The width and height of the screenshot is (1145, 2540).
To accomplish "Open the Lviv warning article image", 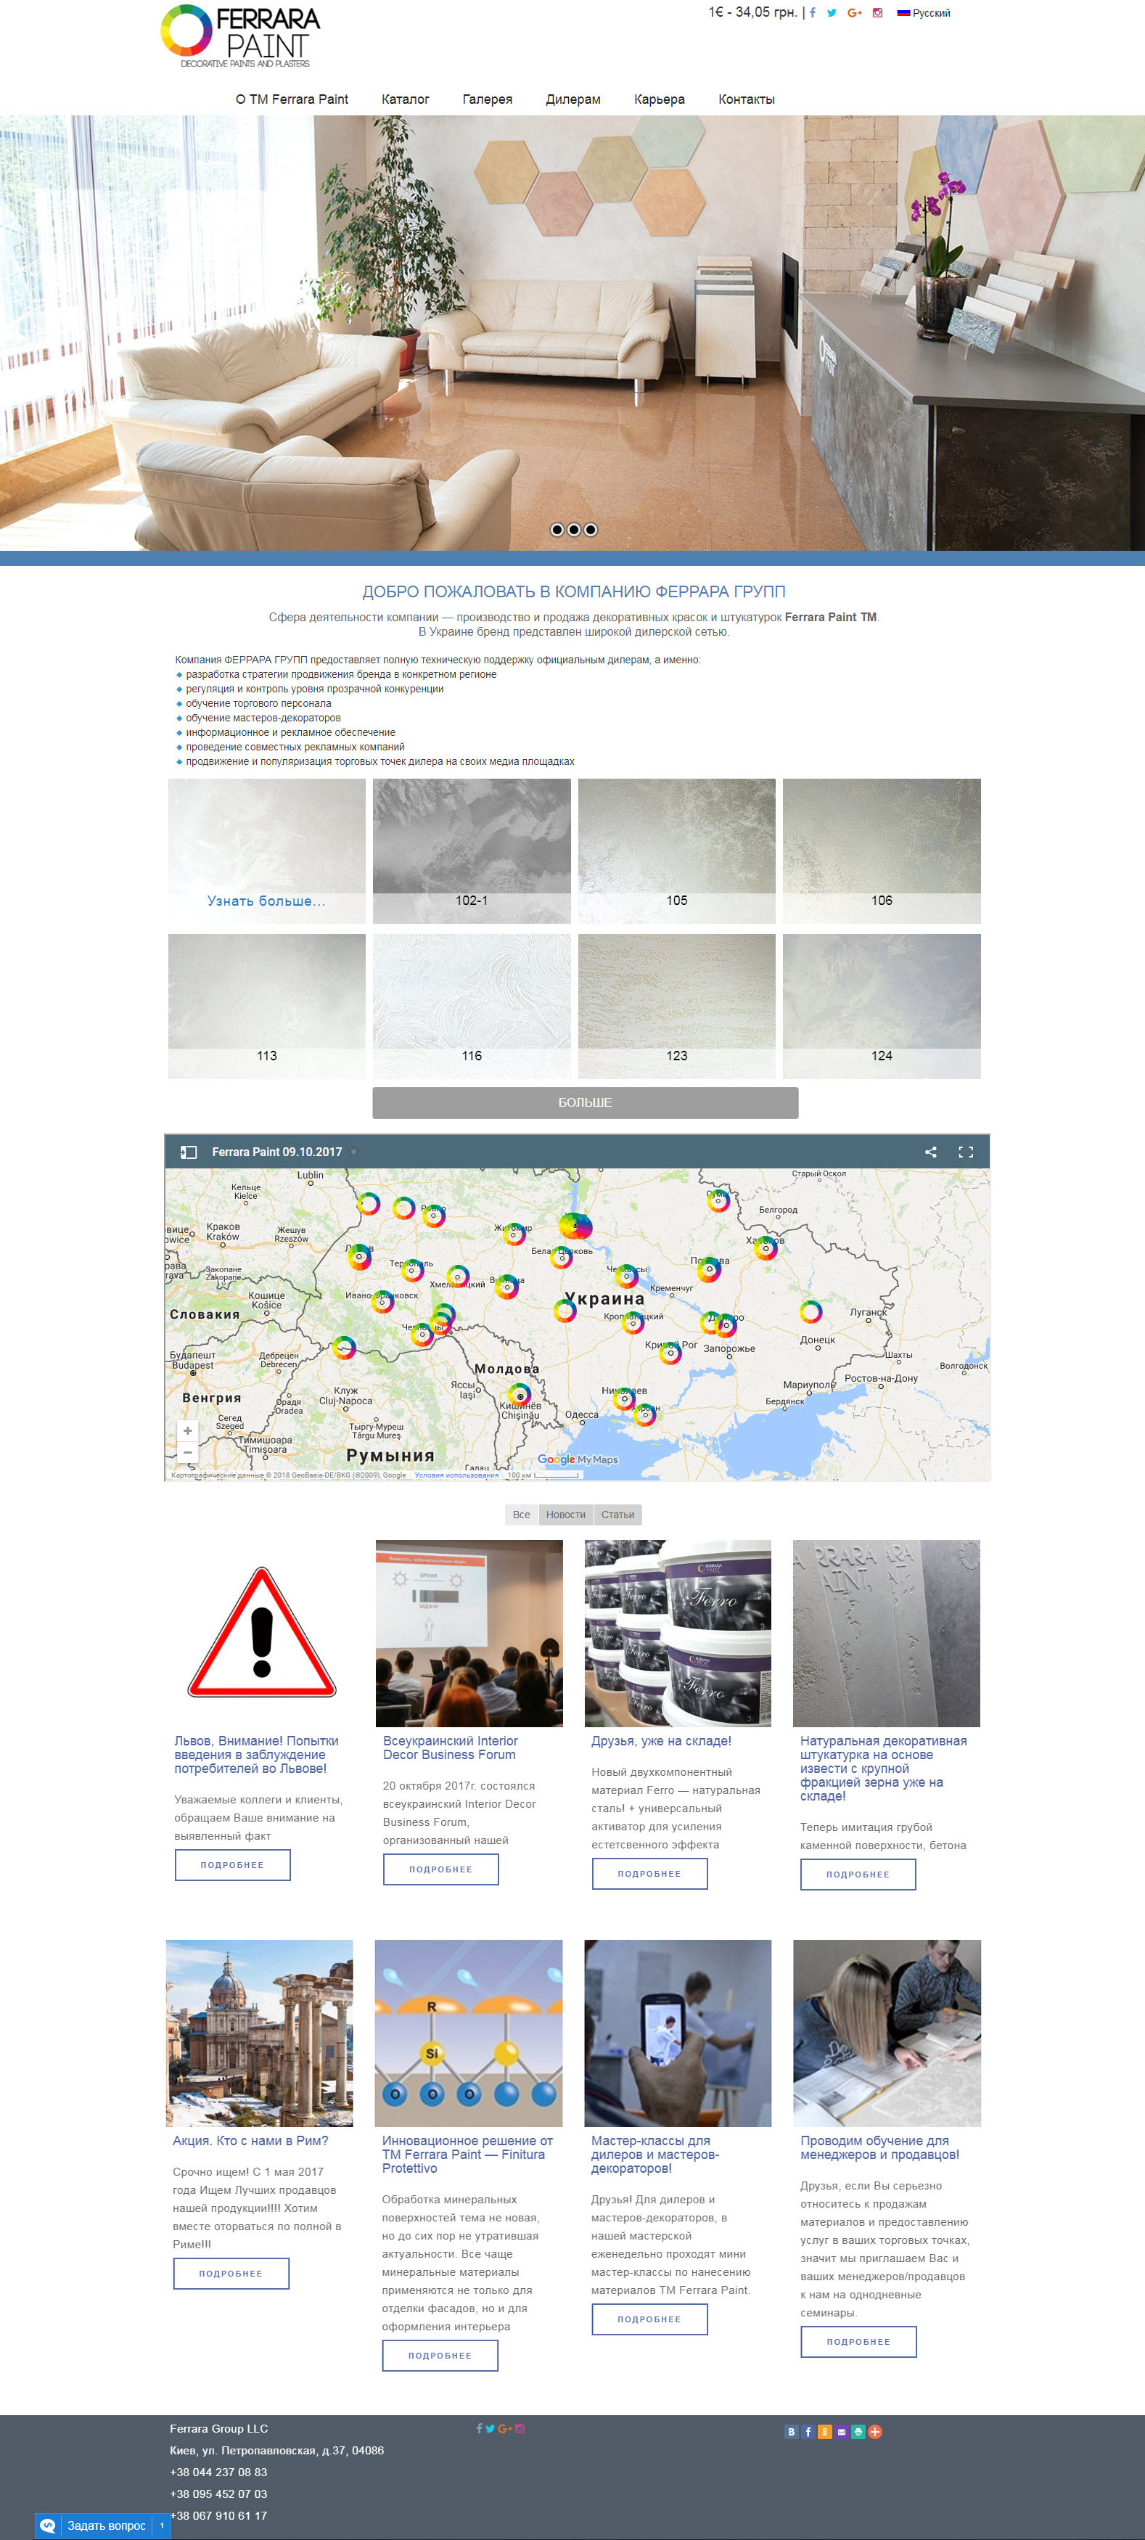I will tap(261, 1633).
